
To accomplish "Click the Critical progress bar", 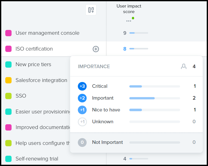I will click(154, 86).
